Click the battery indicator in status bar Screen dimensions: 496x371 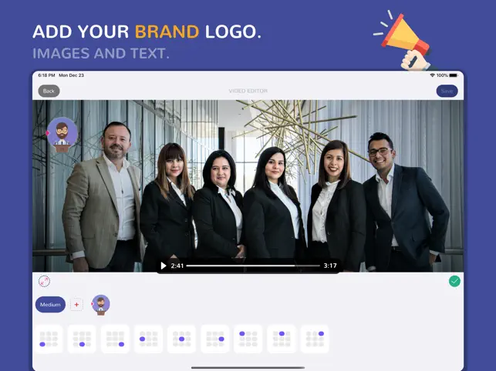(454, 75)
